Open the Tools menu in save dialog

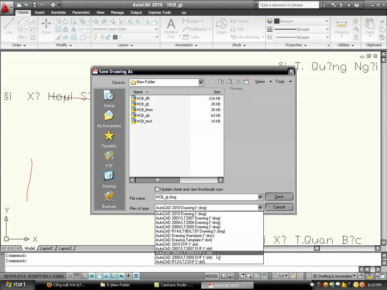(x=283, y=82)
